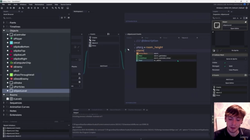Toggle the Visible checkbox in Inspector

[x=225, y=63]
